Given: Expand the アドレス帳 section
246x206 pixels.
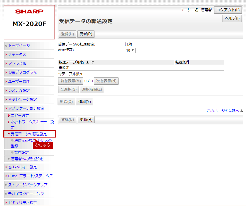Looking at the screenshot, I should (x=17, y=63).
